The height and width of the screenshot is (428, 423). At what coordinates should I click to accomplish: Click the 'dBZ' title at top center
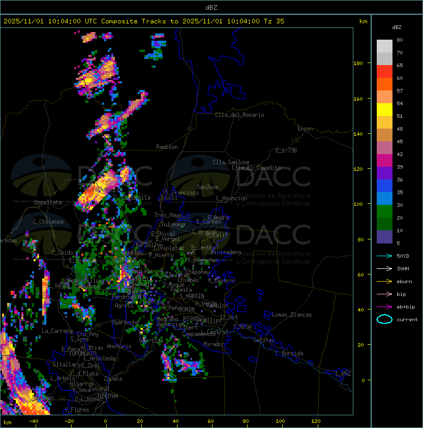tap(211, 8)
